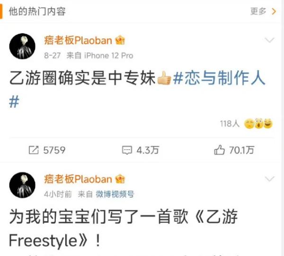The image size is (284, 256).
Task: Open the 乙游圈确实是中专妹 post body
Action: pyautogui.click(x=82, y=78)
